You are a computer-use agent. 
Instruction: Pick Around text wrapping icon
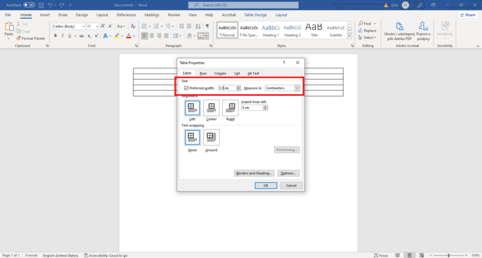pyautogui.click(x=211, y=137)
